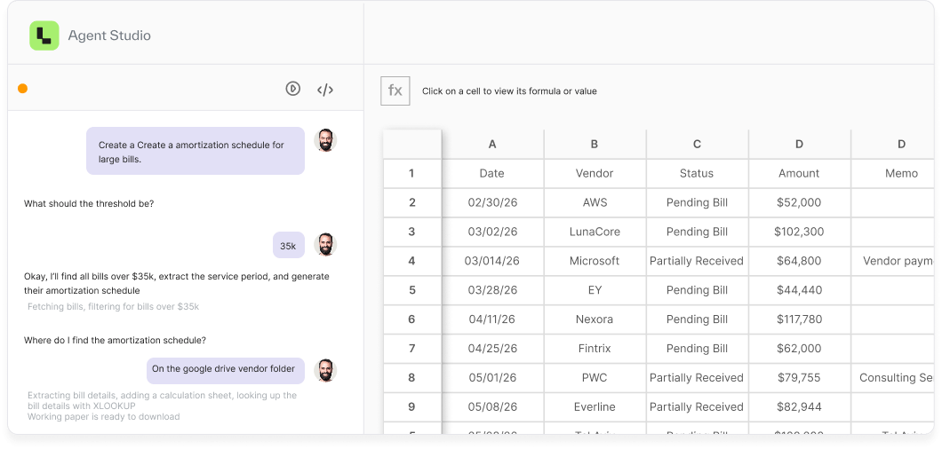Click the Microsoft vendor cell
This screenshot has height=449, width=942.
(x=595, y=261)
